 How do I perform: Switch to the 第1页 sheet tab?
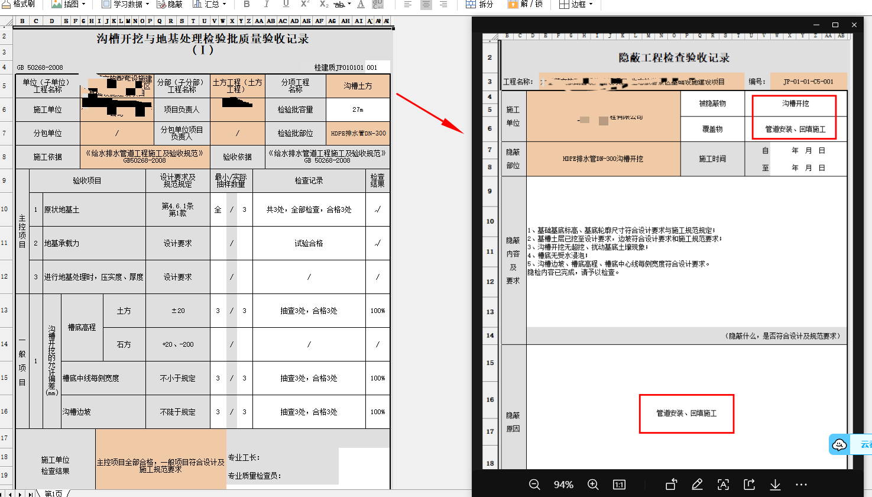click(x=53, y=493)
